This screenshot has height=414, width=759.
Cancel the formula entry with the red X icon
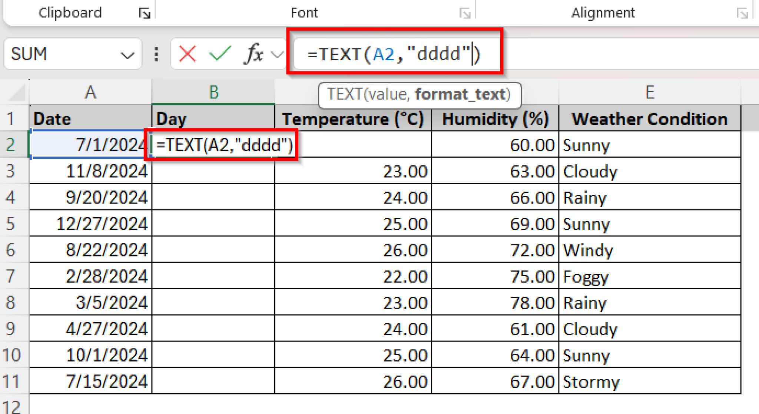tap(187, 54)
